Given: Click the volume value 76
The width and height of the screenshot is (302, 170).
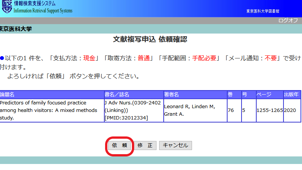Looking at the screenshot, I should (231, 110).
